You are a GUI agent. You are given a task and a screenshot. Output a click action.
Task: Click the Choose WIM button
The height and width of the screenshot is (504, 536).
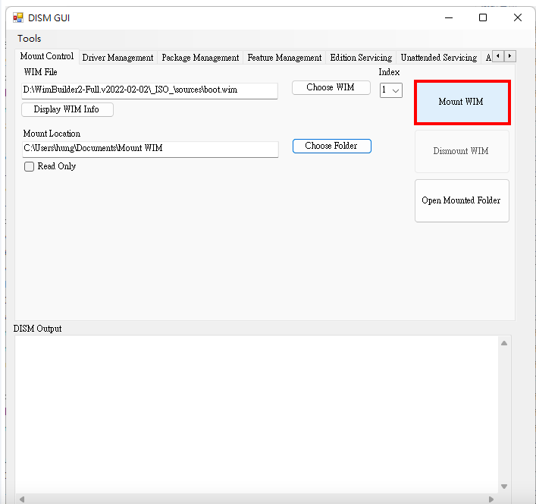(x=331, y=87)
